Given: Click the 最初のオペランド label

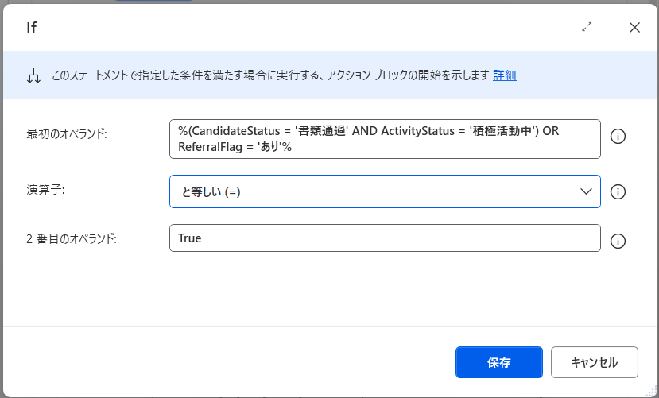Looking at the screenshot, I should 67,133.
